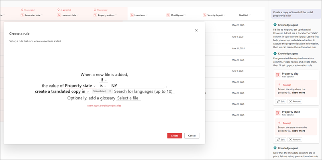Click the Security deposit column icon
The image size is (322, 160).
point(204,15)
